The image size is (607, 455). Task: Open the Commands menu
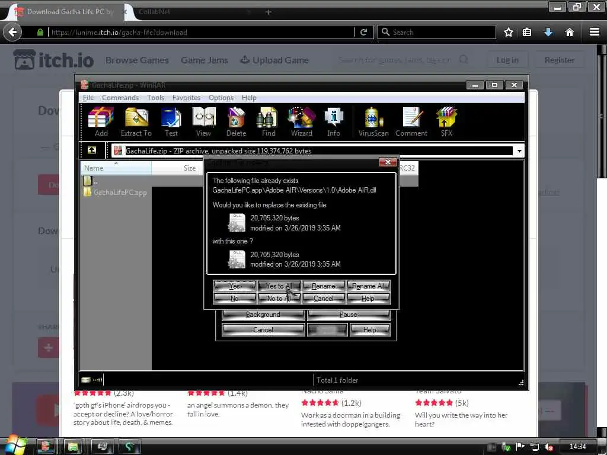(120, 98)
